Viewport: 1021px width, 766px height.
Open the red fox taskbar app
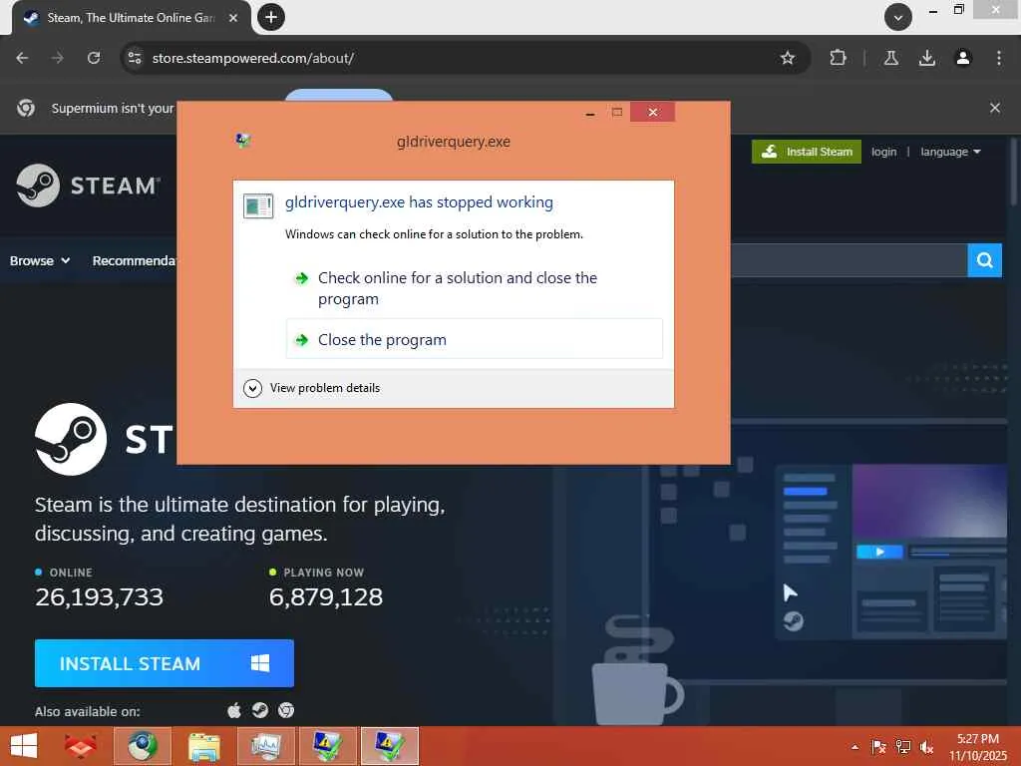pos(81,746)
